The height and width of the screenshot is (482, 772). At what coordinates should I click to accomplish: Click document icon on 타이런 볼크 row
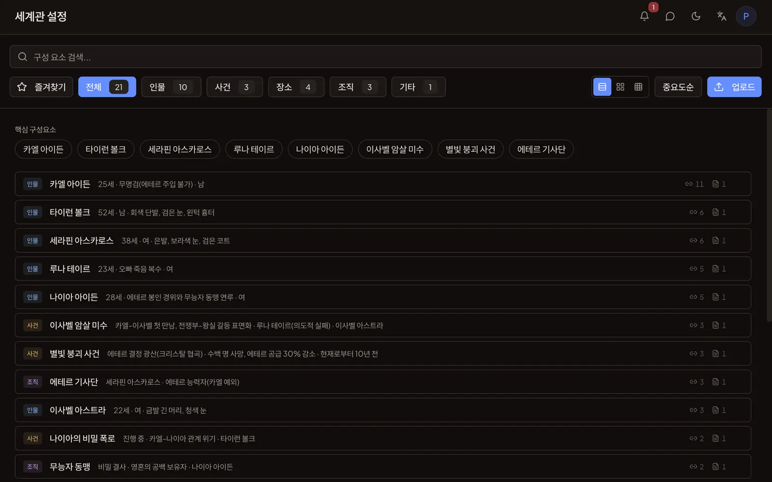[x=716, y=212]
